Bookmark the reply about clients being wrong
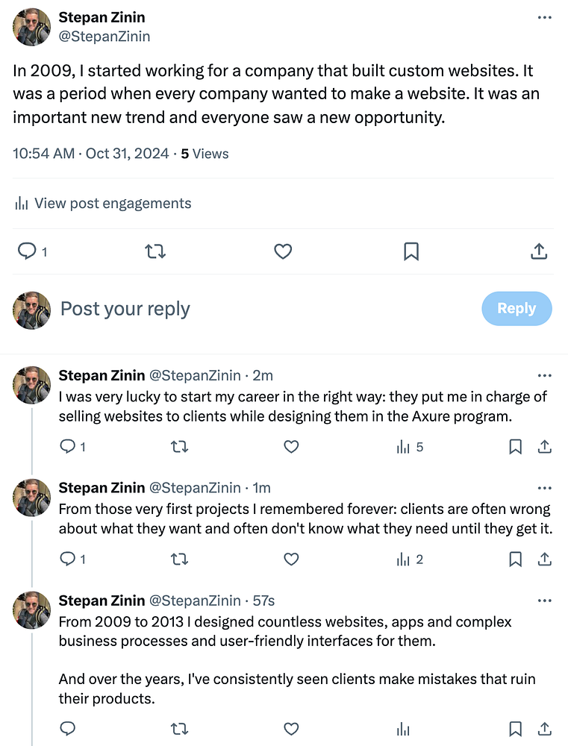This screenshot has height=746, width=568. point(515,559)
